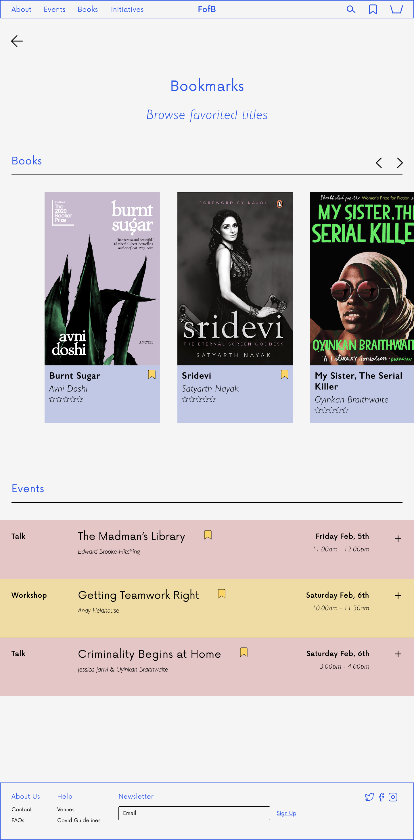Screen dimensions: 414x840
Task: Open the Facebook icon in footer
Action: click(x=382, y=797)
